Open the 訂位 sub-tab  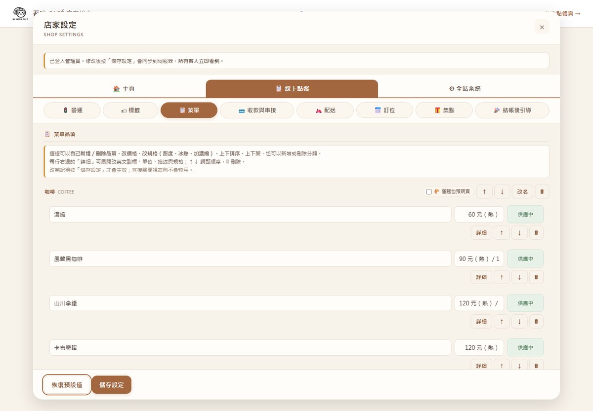pos(384,111)
